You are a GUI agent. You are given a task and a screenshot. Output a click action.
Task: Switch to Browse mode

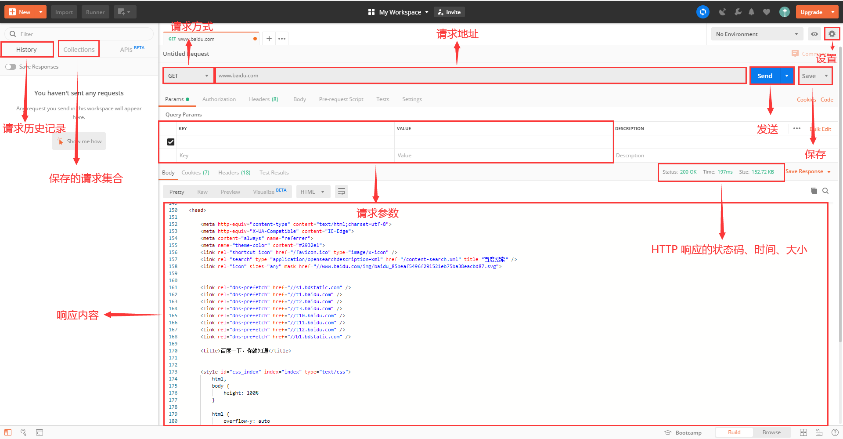click(771, 432)
